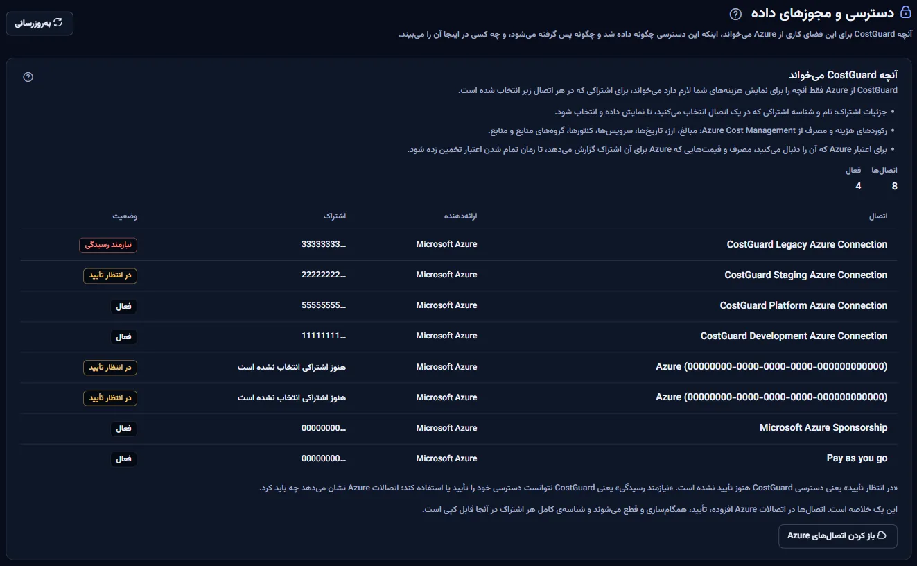Click the وضعیت column header
The image size is (917, 566).
125,216
